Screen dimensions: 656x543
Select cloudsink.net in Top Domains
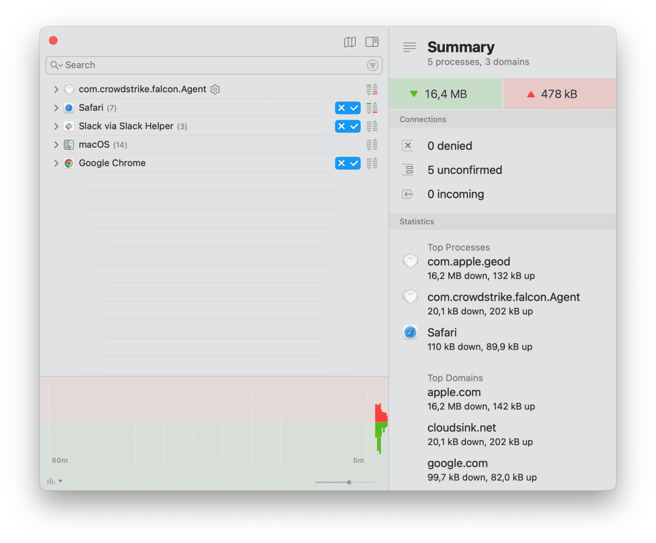click(461, 428)
